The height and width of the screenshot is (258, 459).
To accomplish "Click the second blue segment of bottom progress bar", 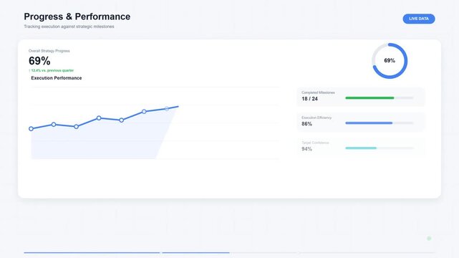I will pos(195,253).
